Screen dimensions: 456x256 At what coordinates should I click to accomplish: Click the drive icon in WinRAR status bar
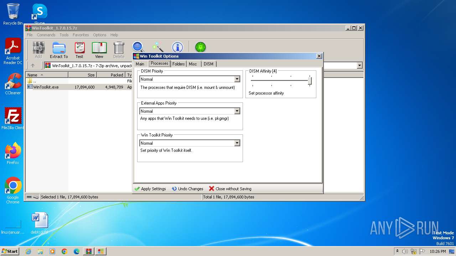pos(30,197)
